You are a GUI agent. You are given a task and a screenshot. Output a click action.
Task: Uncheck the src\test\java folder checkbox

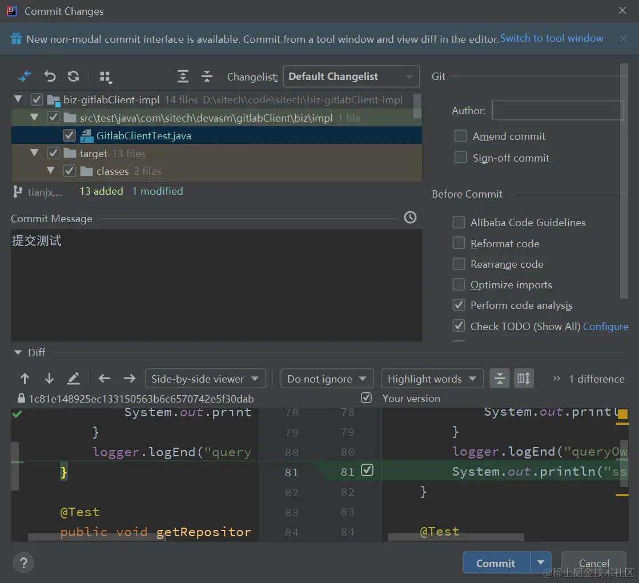pyautogui.click(x=53, y=117)
